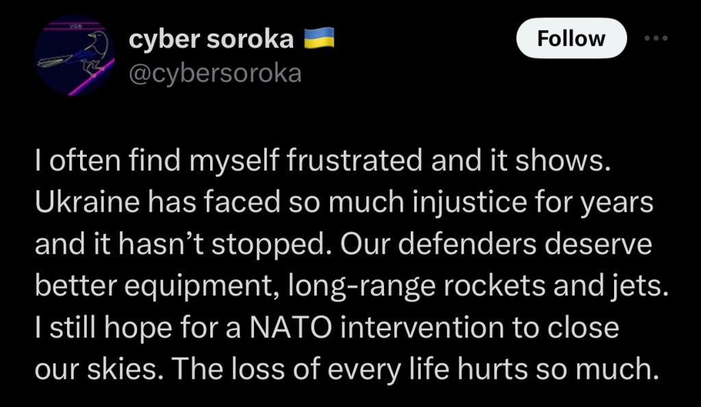The height and width of the screenshot is (407, 701).
Task: Click the Ukraine flag emoji
Action: [318, 40]
